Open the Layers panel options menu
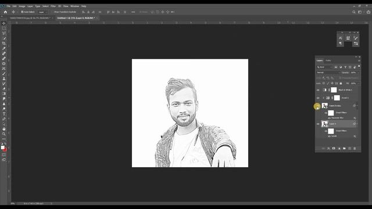 359,60
